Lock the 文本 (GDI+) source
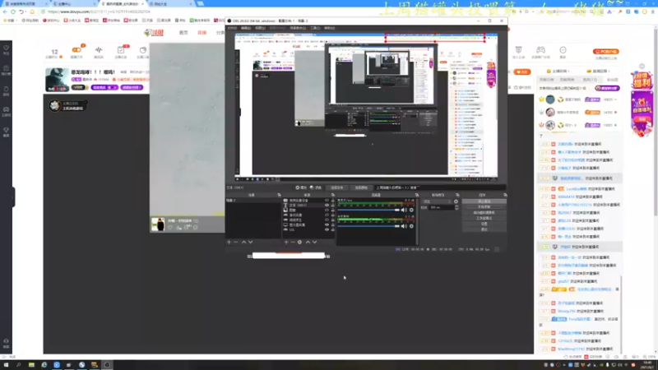The height and width of the screenshot is (370, 658). coord(333,205)
